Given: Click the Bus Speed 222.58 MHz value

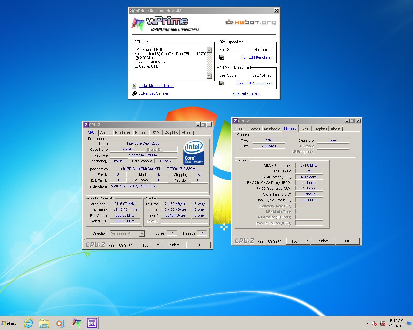Looking at the screenshot, I should 125,216.
